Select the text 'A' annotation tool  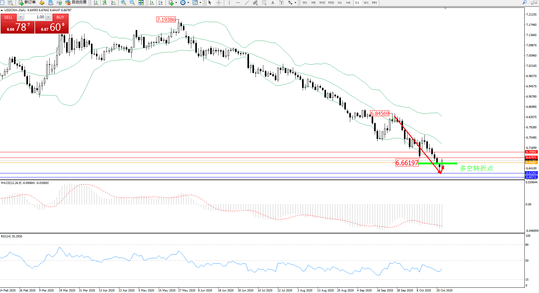point(273,3)
